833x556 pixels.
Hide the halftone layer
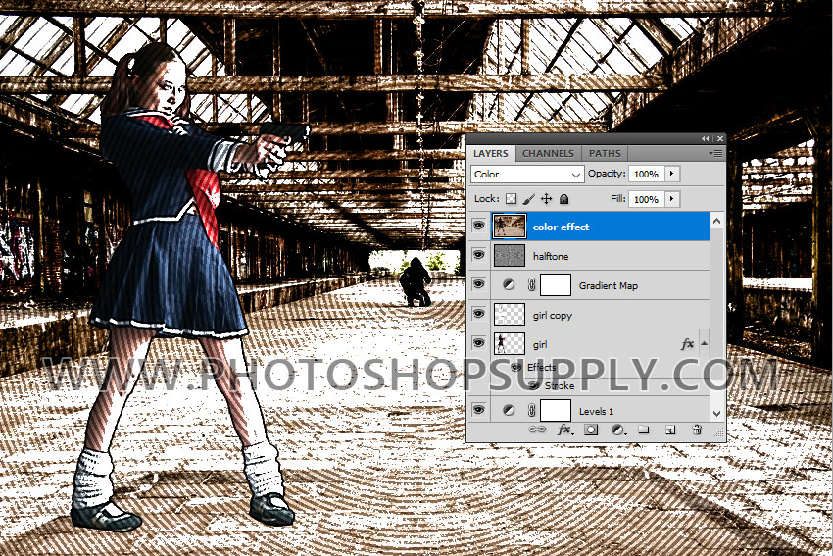pos(478,255)
